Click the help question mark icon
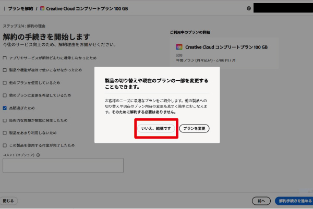313x209 pixels. coord(249,8)
